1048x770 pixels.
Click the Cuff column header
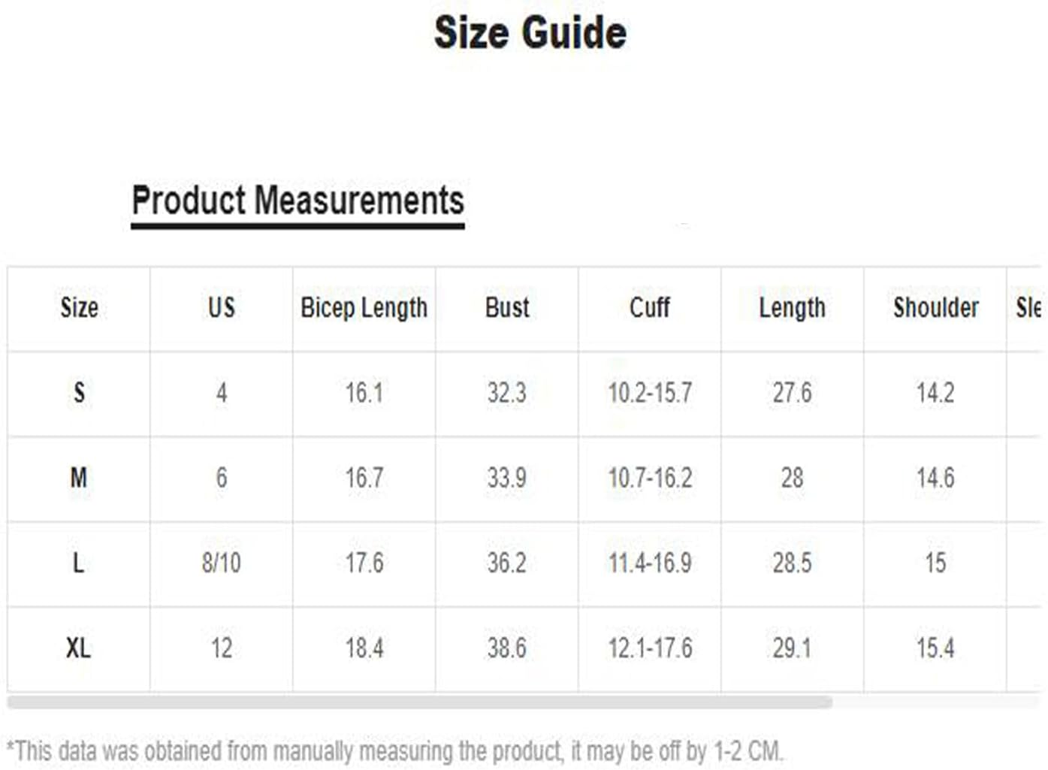point(650,308)
